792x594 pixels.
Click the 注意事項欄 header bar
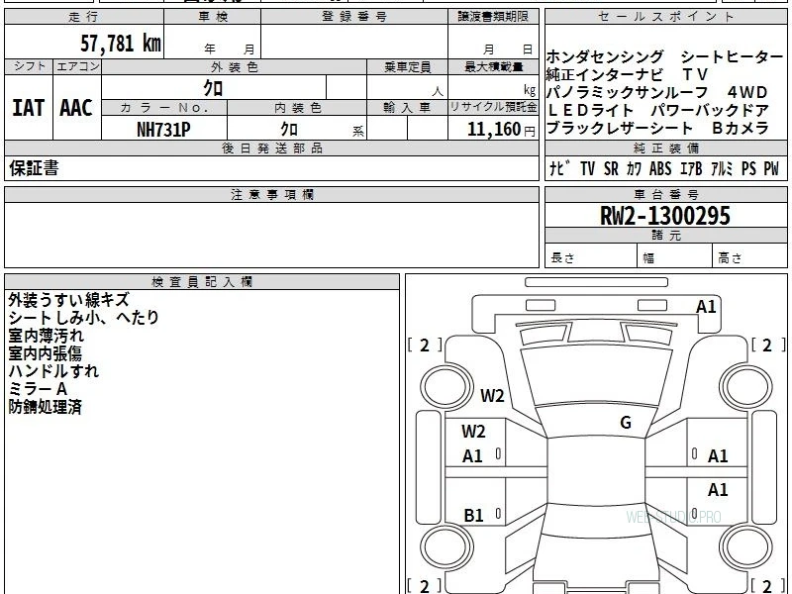(271, 194)
